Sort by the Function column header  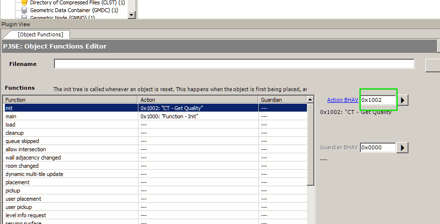coord(70,100)
